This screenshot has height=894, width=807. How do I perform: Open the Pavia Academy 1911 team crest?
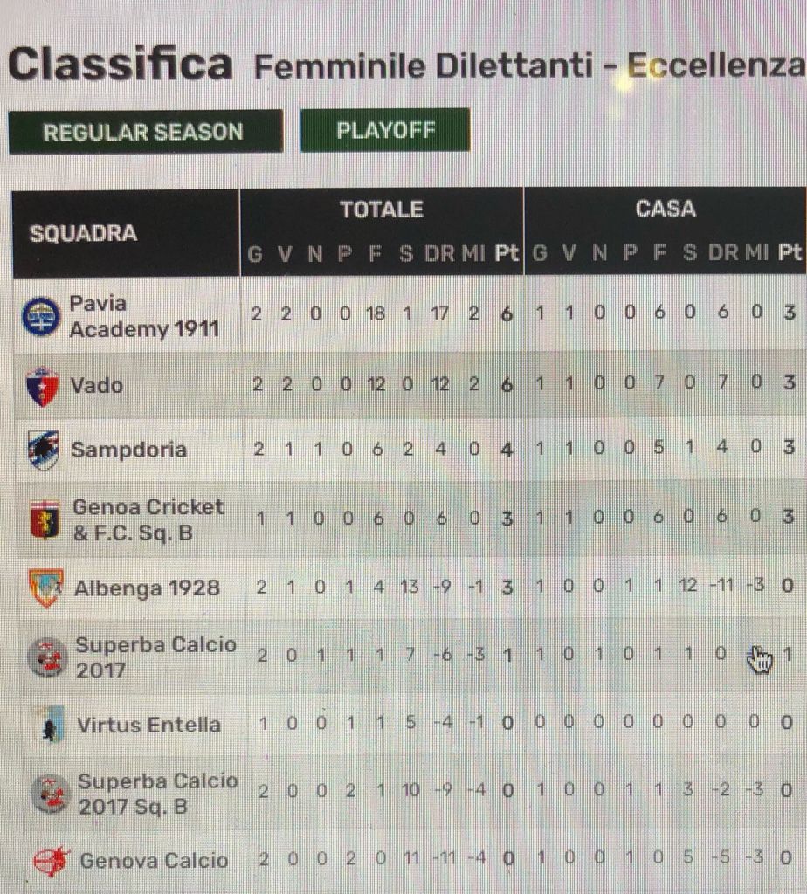tap(41, 316)
